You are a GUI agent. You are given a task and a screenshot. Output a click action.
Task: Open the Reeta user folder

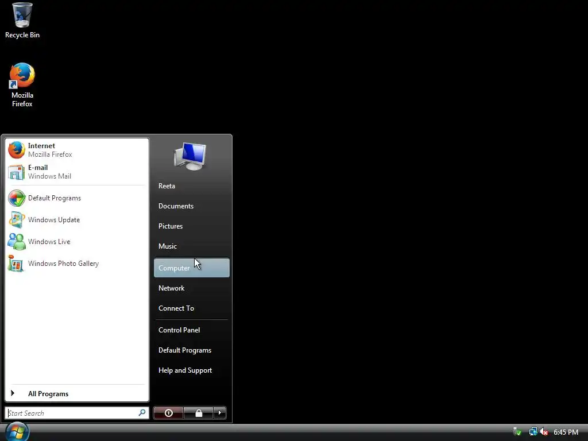pos(192,186)
